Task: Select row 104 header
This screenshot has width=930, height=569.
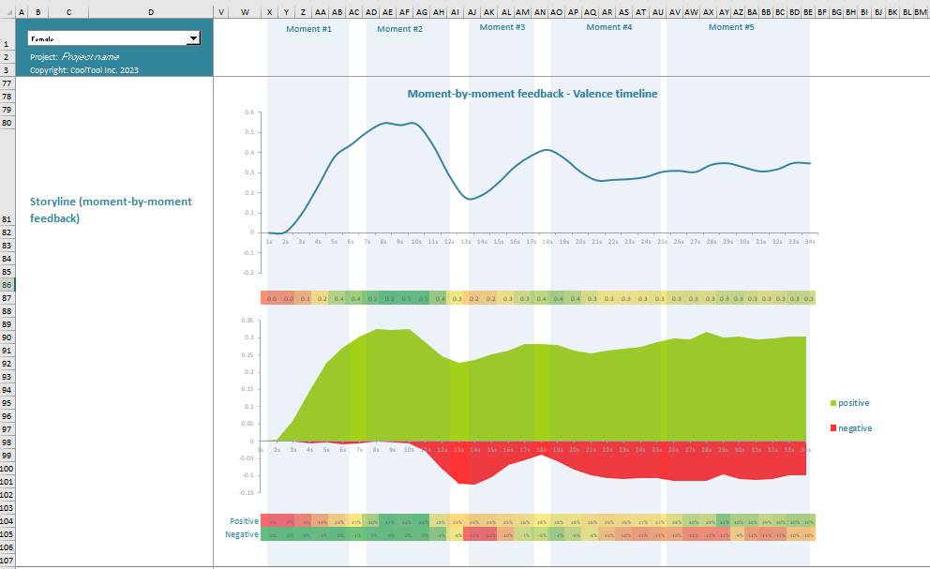Action: point(7,520)
